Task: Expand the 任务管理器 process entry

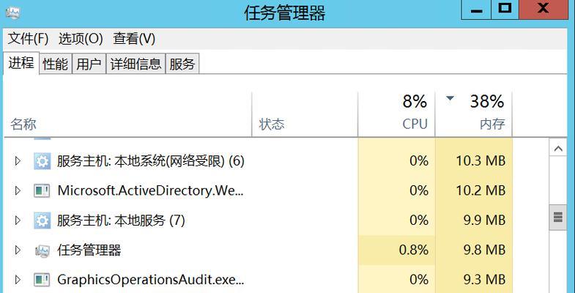Action: point(18,251)
